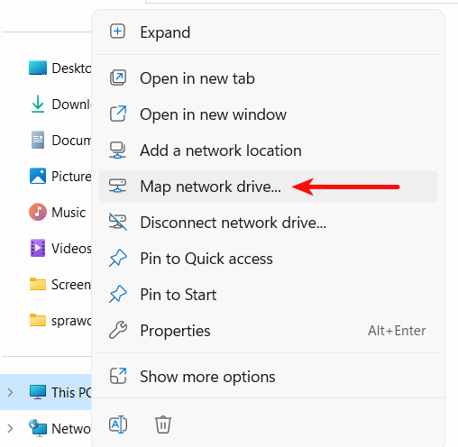Expand the This PC tree chevron

(10, 392)
